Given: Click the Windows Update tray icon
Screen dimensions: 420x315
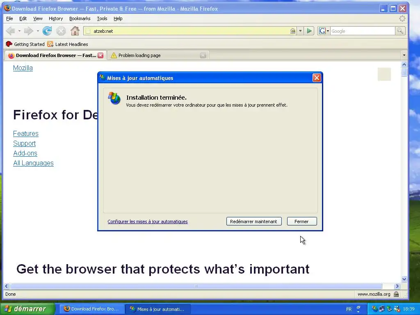Looking at the screenshot, I should [375, 309].
